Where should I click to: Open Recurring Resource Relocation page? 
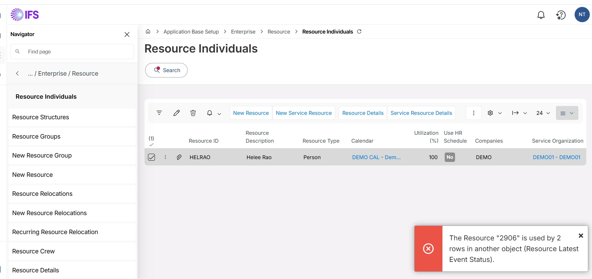pos(72,232)
